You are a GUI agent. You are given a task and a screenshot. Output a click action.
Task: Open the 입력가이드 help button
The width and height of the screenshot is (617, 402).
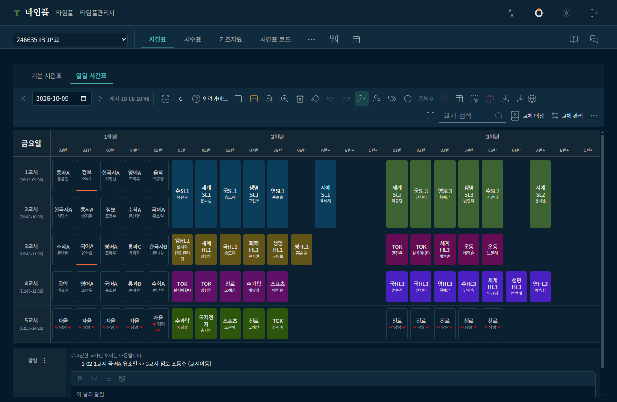pyautogui.click(x=210, y=99)
